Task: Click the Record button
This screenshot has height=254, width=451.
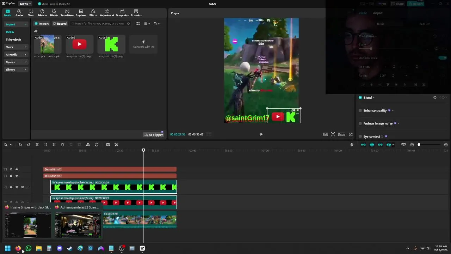Action: (x=60, y=24)
